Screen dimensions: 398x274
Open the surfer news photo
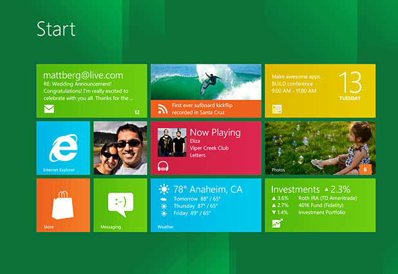click(205, 81)
